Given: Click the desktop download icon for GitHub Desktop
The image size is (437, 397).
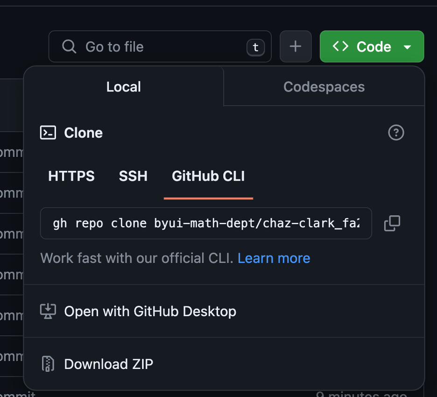Looking at the screenshot, I should [x=48, y=311].
